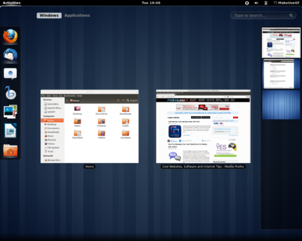Open Thunderbird mail from the dash
The image size is (302, 241).
click(11, 55)
